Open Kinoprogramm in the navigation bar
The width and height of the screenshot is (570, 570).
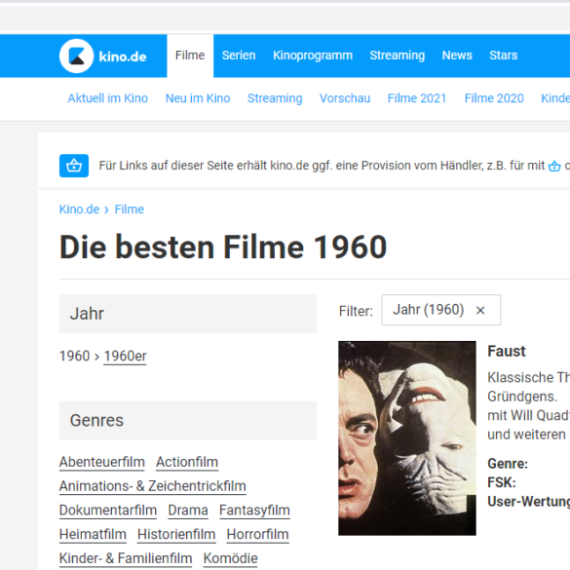(313, 56)
